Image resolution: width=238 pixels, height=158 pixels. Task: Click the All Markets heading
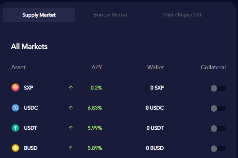point(29,46)
